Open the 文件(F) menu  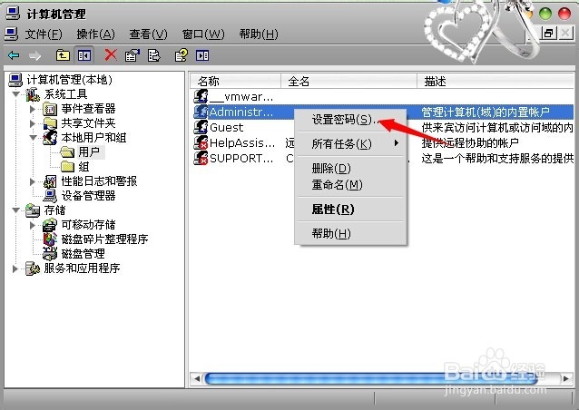[x=44, y=34]
